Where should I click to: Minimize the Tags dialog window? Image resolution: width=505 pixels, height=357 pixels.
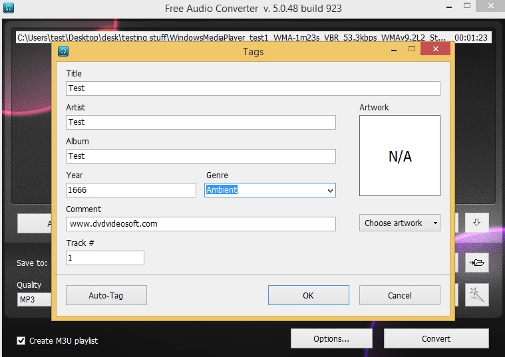pos(394,51)
